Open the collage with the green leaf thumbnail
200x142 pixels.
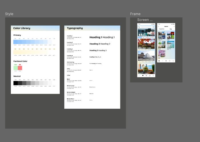click(x=162, y=44)
